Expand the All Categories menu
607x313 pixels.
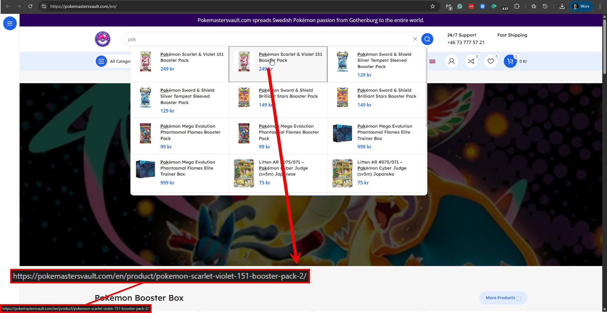(x=113, y=61)
